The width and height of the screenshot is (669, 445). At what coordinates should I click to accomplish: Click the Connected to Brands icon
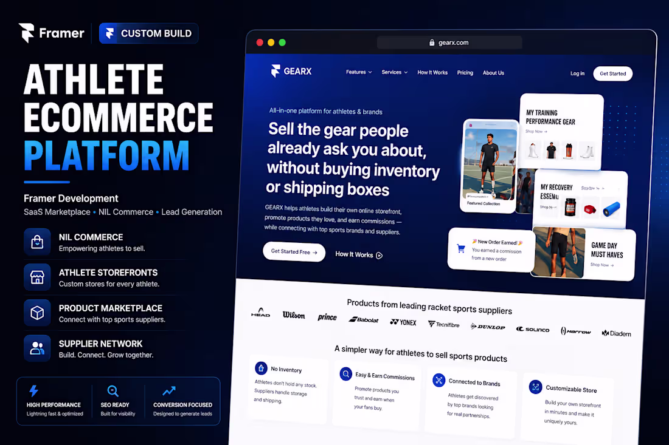pos(438,380)
